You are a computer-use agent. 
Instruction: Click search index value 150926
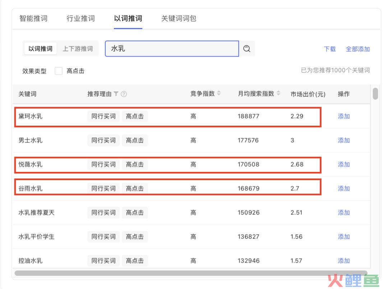(x=249, y=213)
